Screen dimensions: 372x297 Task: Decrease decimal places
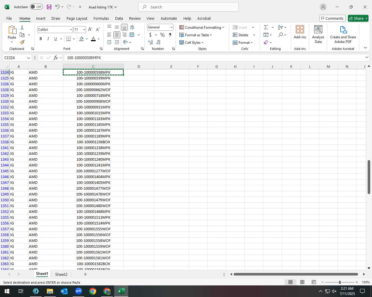pos(158,42)
